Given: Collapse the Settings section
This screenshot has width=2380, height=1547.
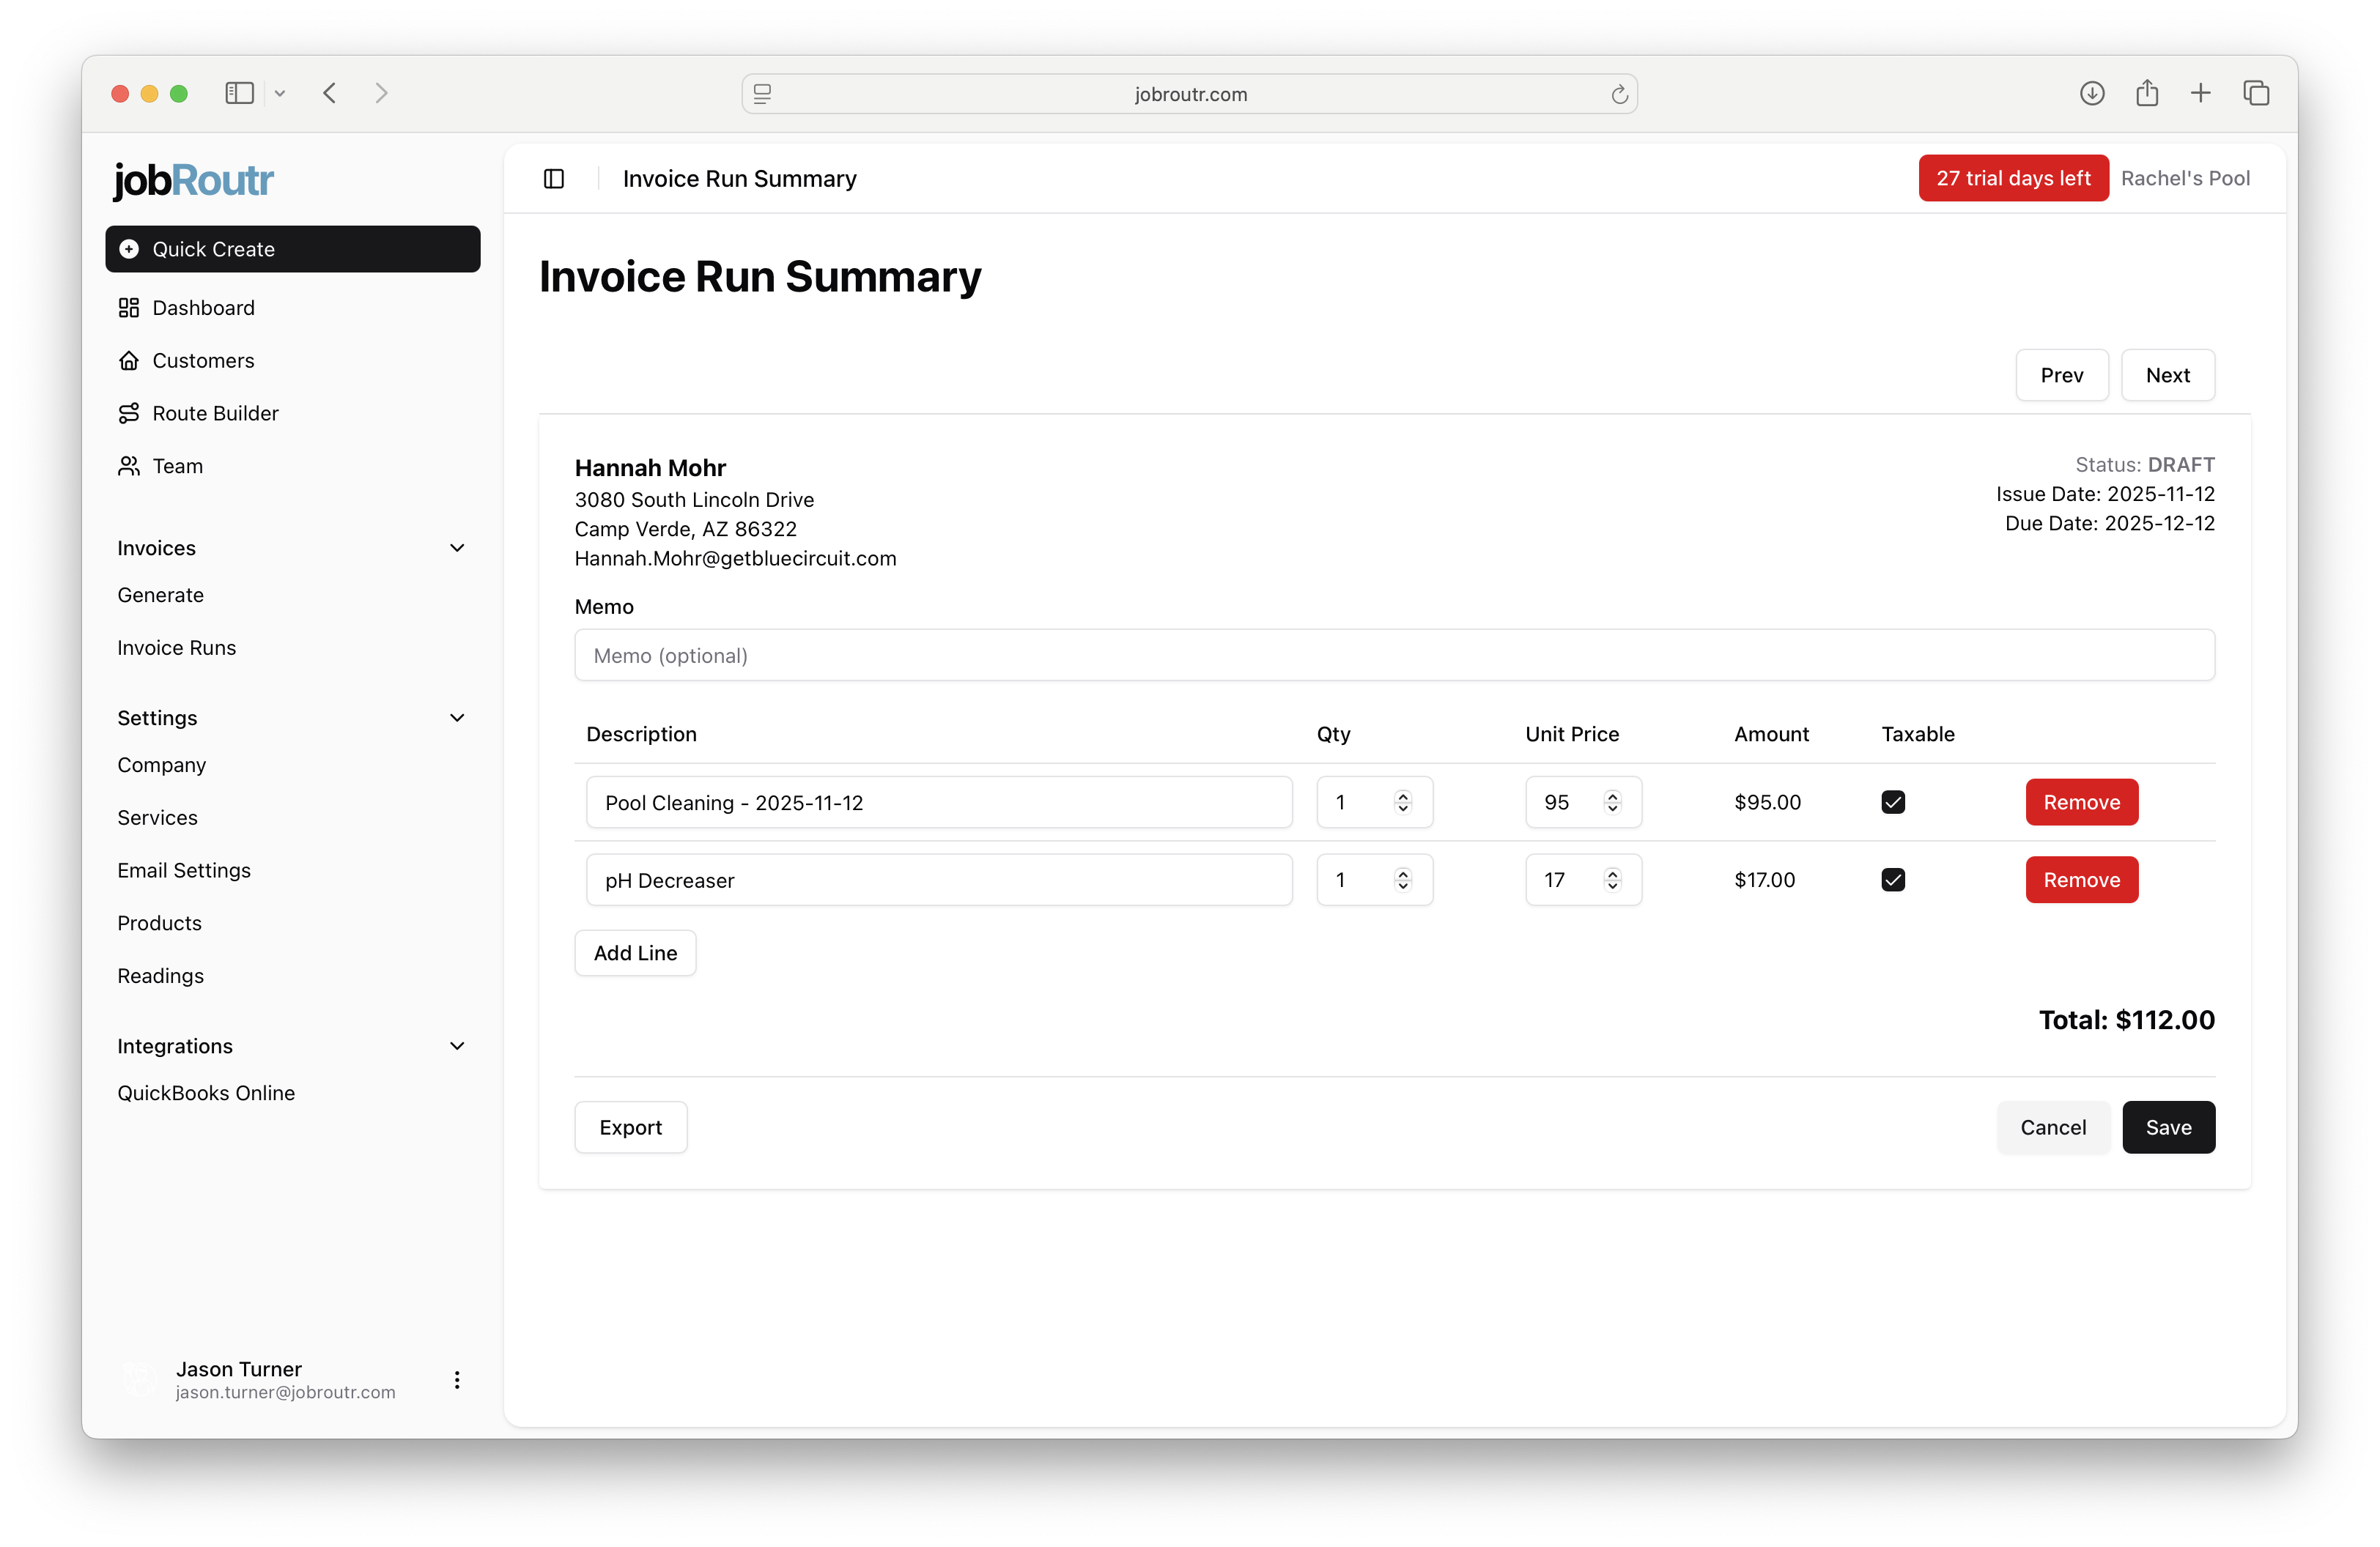Looking at the screenshot, I should pyautogui.click(x=457, y=718).
